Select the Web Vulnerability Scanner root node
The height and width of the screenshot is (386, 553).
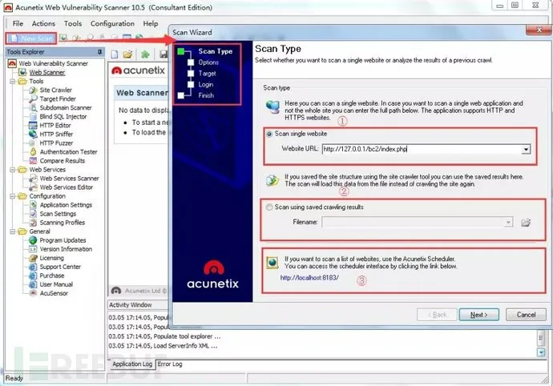[x=53, y=63]
